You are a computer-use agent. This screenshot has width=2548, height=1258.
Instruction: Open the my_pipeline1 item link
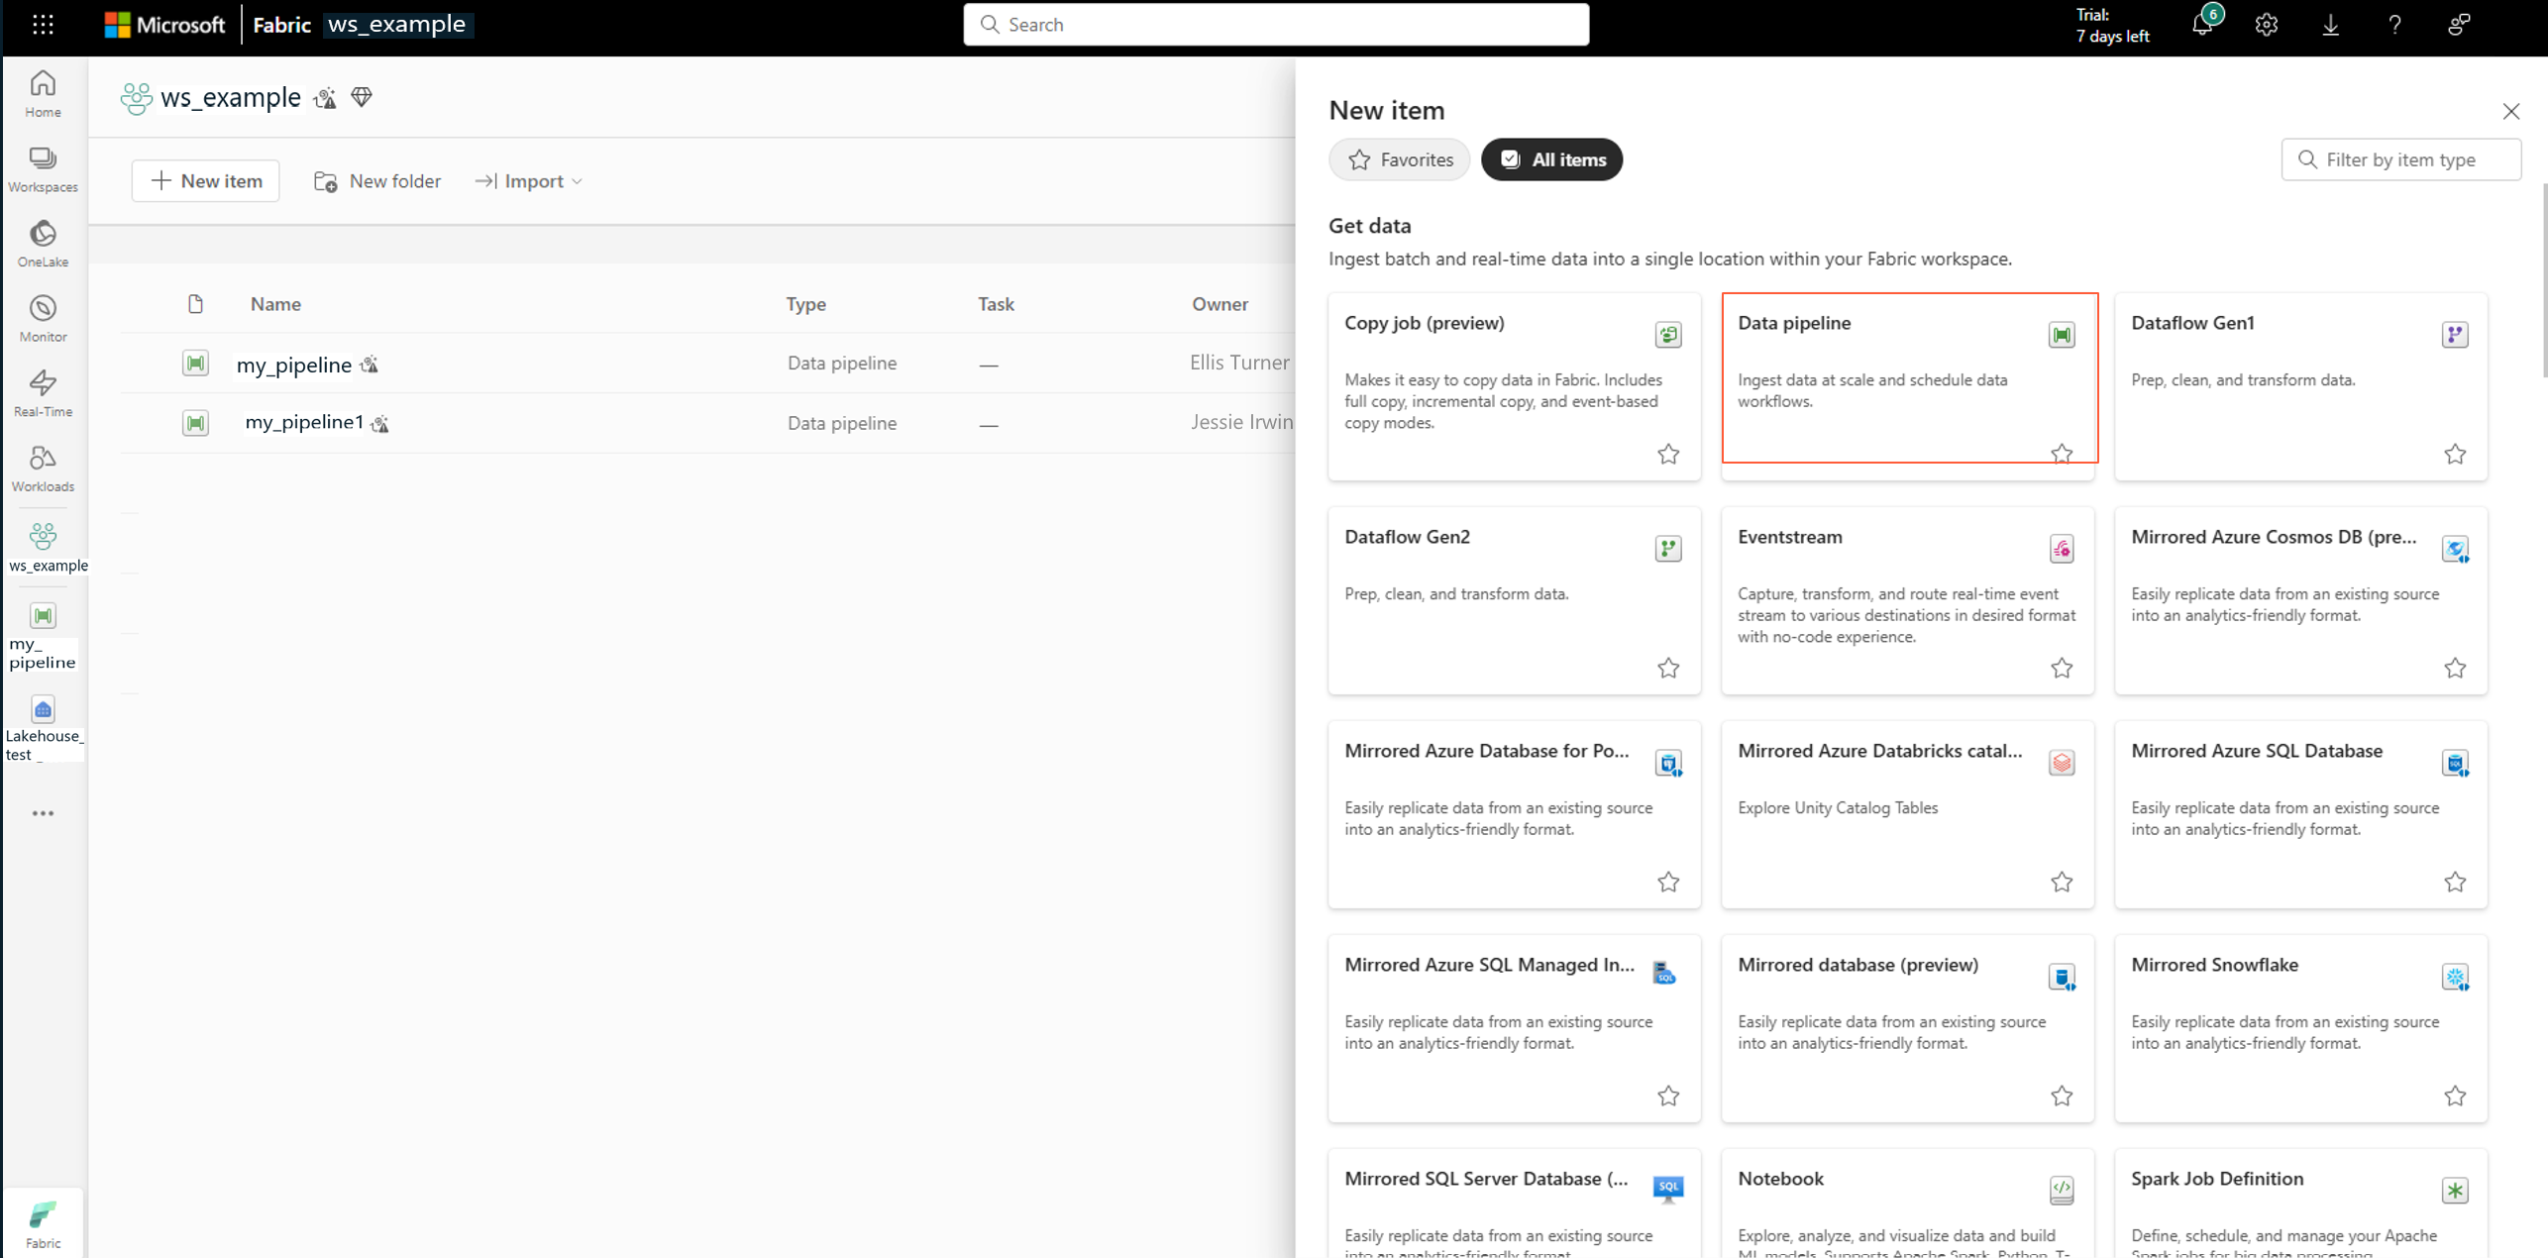304,422
